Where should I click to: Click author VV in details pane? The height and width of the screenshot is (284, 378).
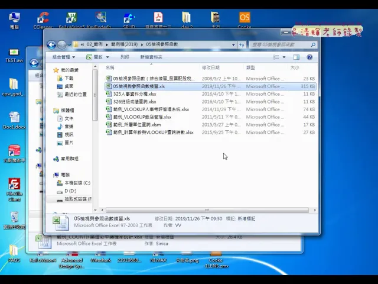click(178, 225)
